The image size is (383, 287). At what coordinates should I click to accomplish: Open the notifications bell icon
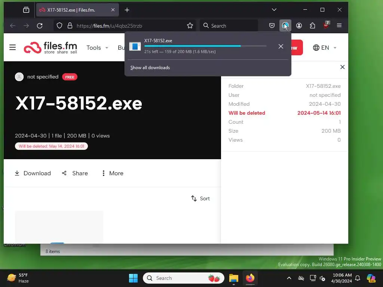[x=358, y=278]
